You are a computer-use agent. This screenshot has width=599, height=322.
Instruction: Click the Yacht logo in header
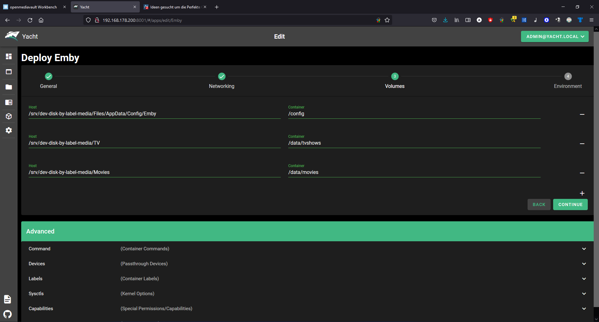[x=12, y=36]
